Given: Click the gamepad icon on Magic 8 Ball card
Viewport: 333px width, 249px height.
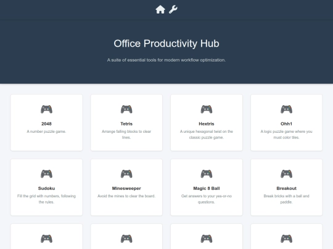Looking at the screenshot, I should 207,174.
